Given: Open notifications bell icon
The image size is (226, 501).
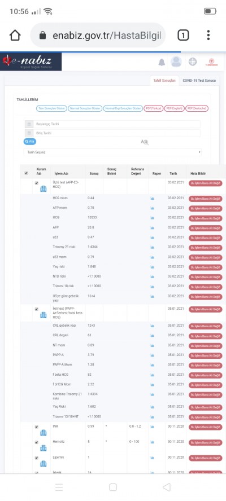Looking at the screenshot, I should (x=162, y=62).
